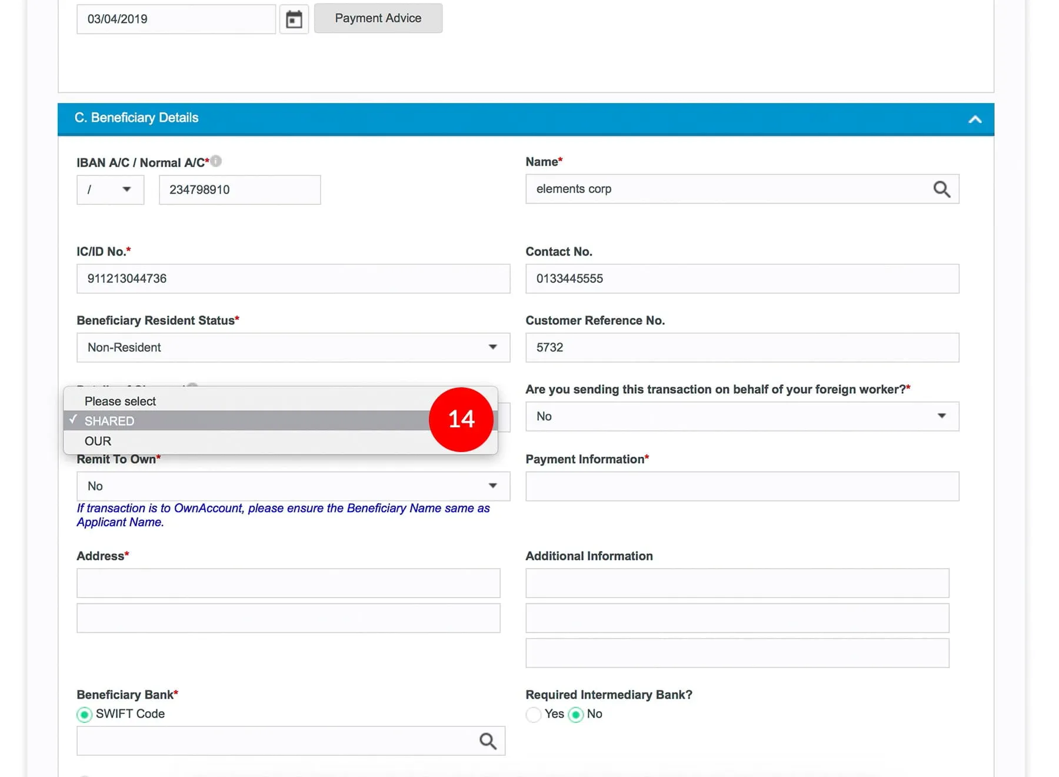Image resolution: width=1059 pixels, height=777 pixels.
Task: Select No for Required Intermediary Bank
Action: [576, 715]
